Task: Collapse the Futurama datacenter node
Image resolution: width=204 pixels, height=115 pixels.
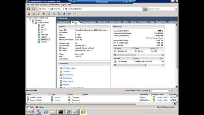Action: (30, 20)
